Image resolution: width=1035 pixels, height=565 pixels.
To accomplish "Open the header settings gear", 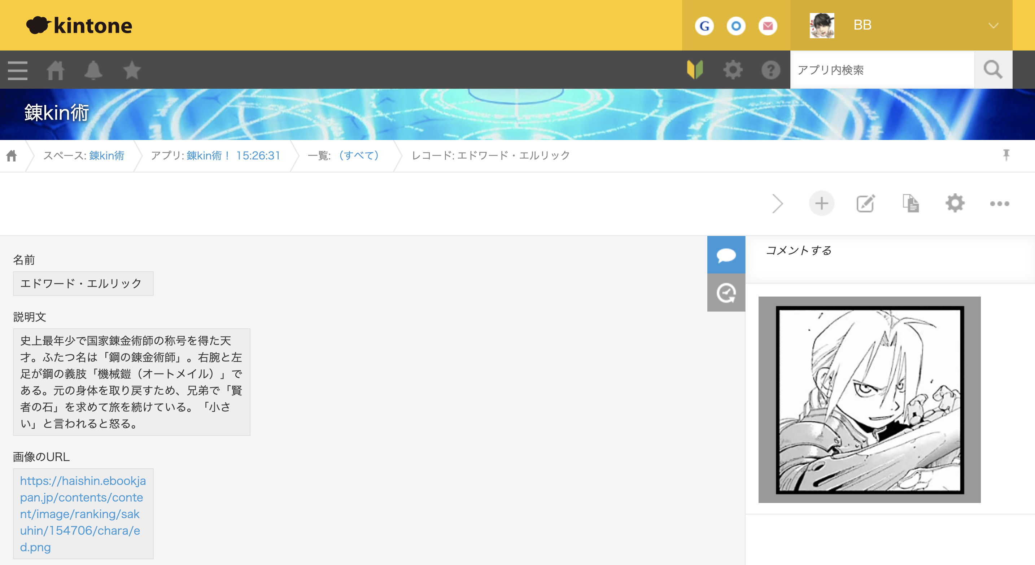I will click(x=733, y=70).
